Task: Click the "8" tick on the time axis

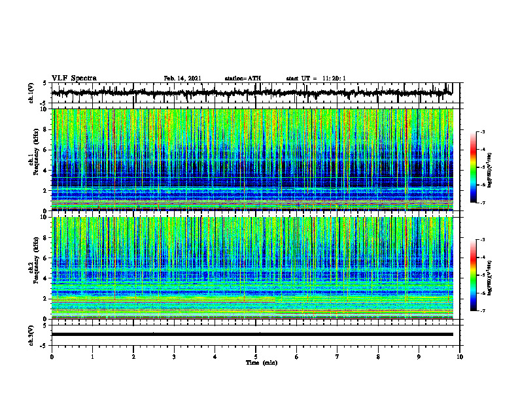Action: pyautogui.click(x=378, y=357)
